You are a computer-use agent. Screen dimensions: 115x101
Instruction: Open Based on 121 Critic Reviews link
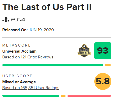click(28, 57)
